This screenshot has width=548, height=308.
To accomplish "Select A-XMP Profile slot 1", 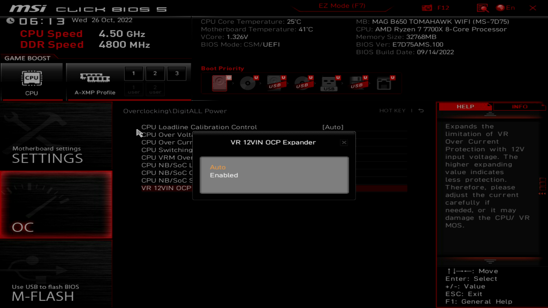I will tap(133, 73).
